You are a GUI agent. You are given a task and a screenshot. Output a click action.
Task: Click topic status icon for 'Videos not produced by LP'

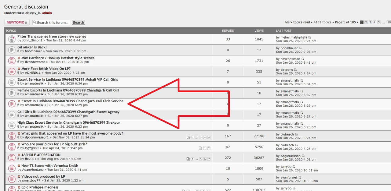click(x=12, y=179)
